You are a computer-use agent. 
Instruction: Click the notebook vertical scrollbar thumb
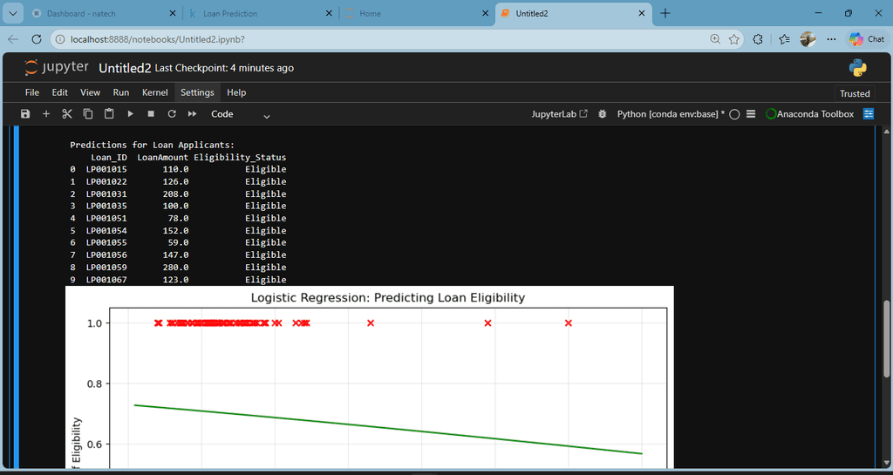point(886,339)
